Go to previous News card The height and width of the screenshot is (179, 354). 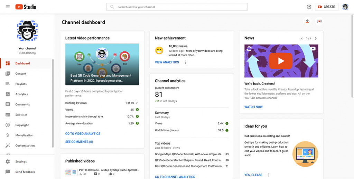tap(301, 39)
